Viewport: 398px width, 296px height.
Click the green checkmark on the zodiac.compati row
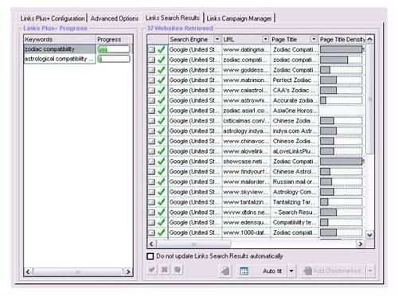161,60
